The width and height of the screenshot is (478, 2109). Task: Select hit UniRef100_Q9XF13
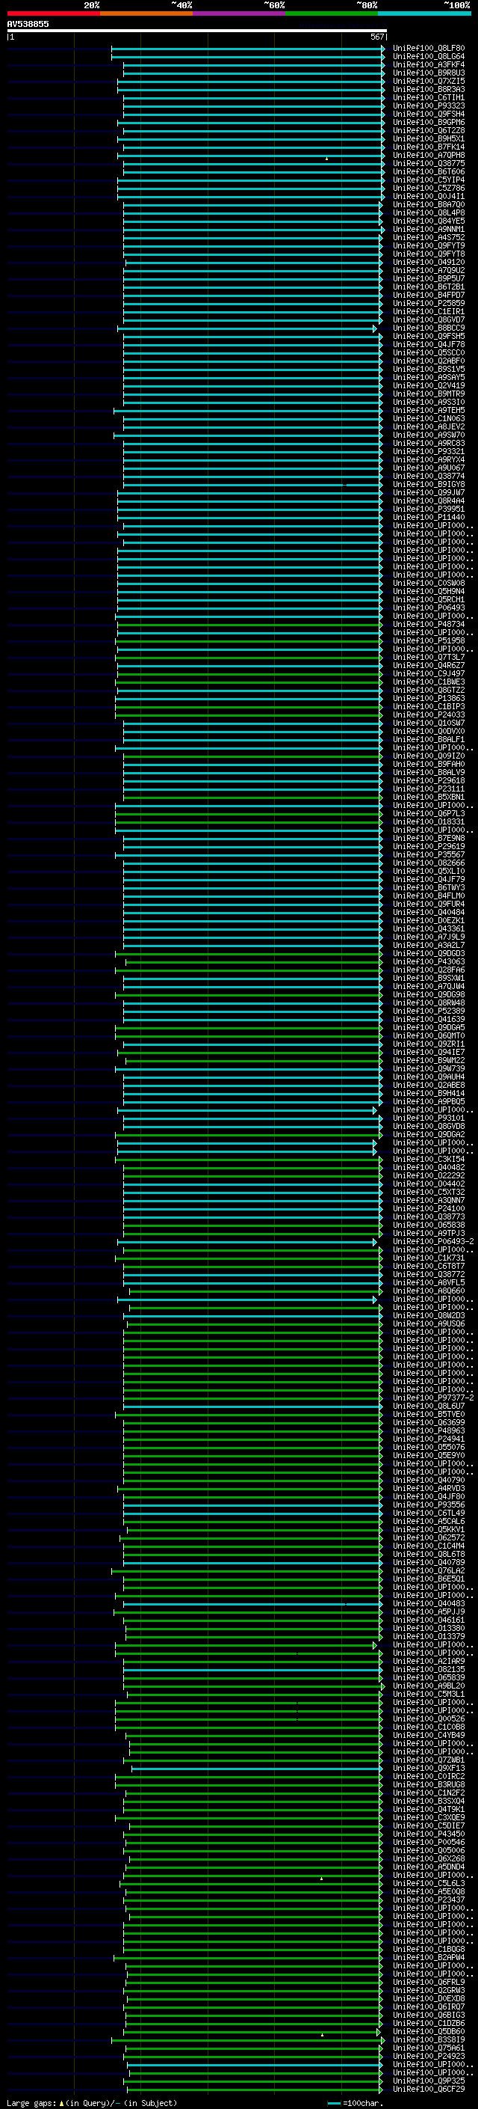429,1769
